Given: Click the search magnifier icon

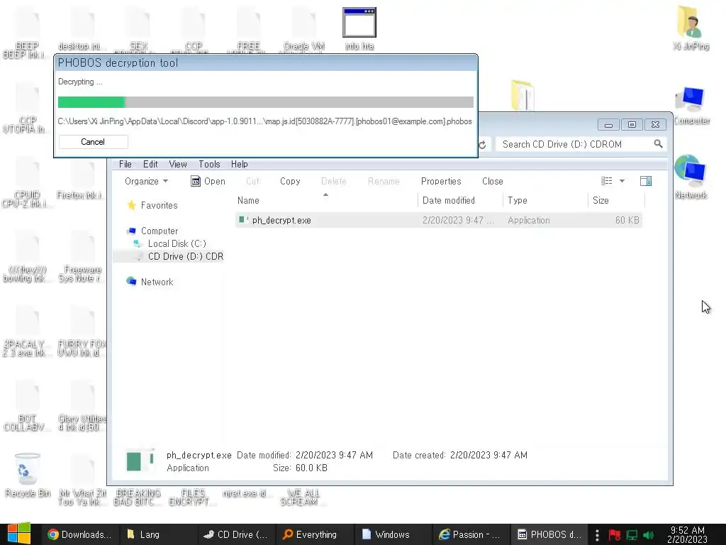Looking at the screenshot, I should (x=658, y=144).
